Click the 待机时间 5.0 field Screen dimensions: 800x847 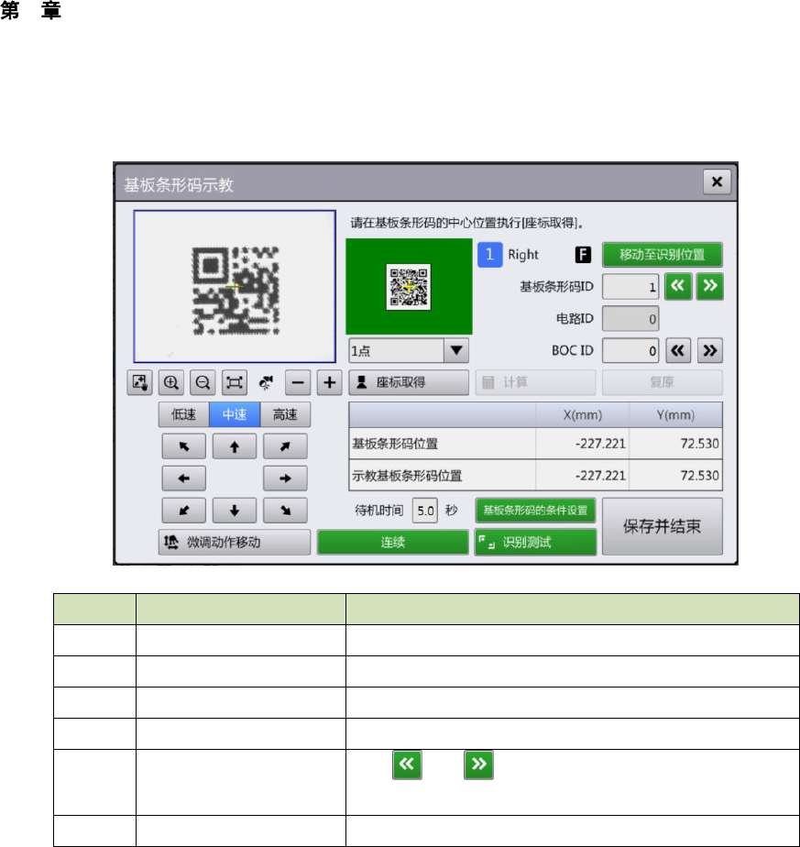[425, 510]
